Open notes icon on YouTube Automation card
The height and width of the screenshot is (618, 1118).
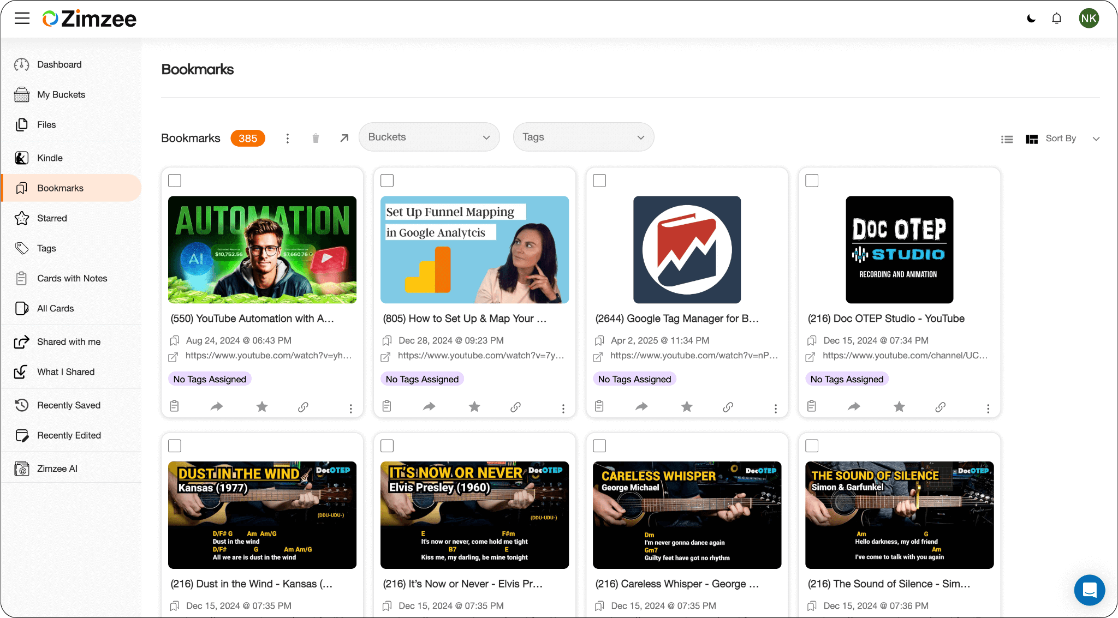175,406
